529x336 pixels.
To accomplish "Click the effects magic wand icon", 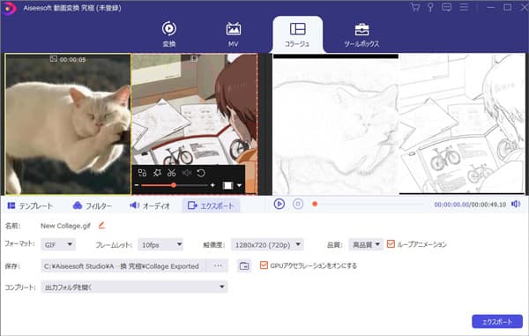I will (157, 173).
